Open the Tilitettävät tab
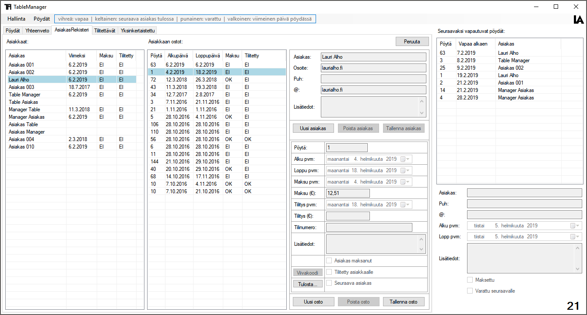This screenshot has height=315, width=587. pos(105,30)
